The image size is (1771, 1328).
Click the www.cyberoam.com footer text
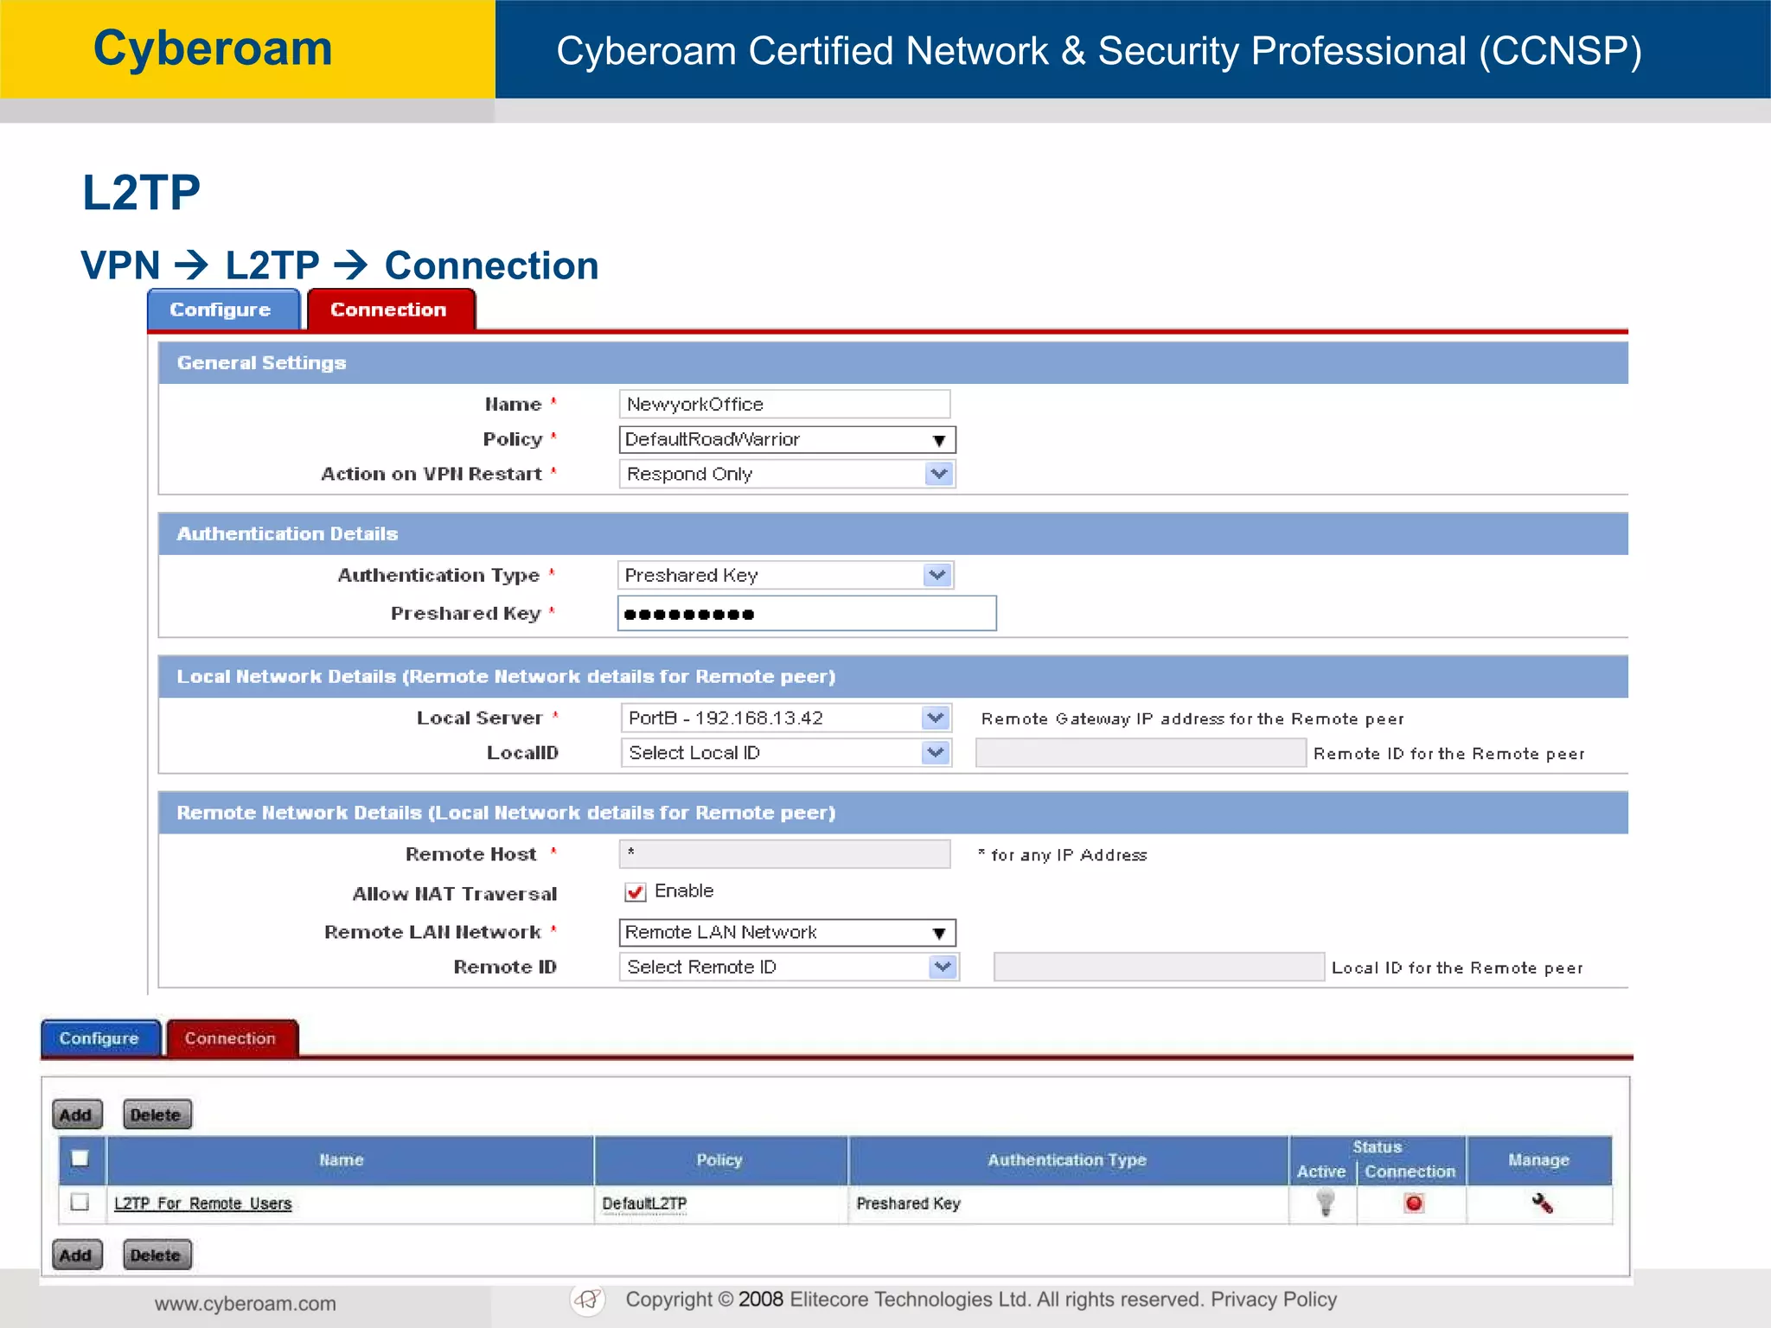(x=246, y=1303)
